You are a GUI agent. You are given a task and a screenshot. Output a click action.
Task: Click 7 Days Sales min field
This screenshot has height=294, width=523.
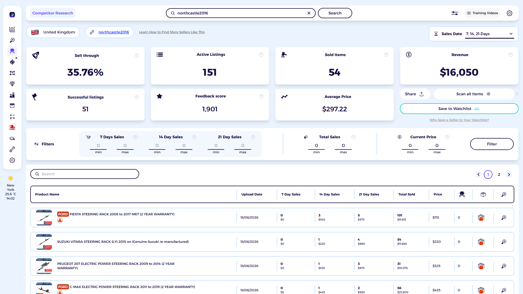(98, 146)
